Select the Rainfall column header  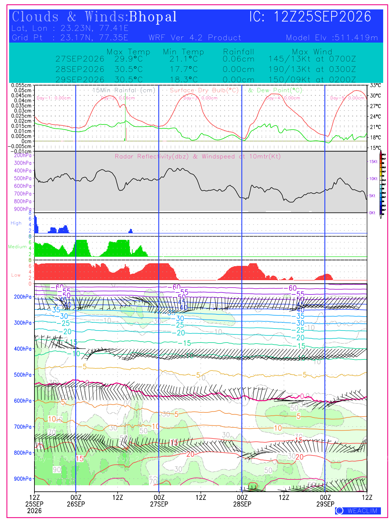point(239,52)
